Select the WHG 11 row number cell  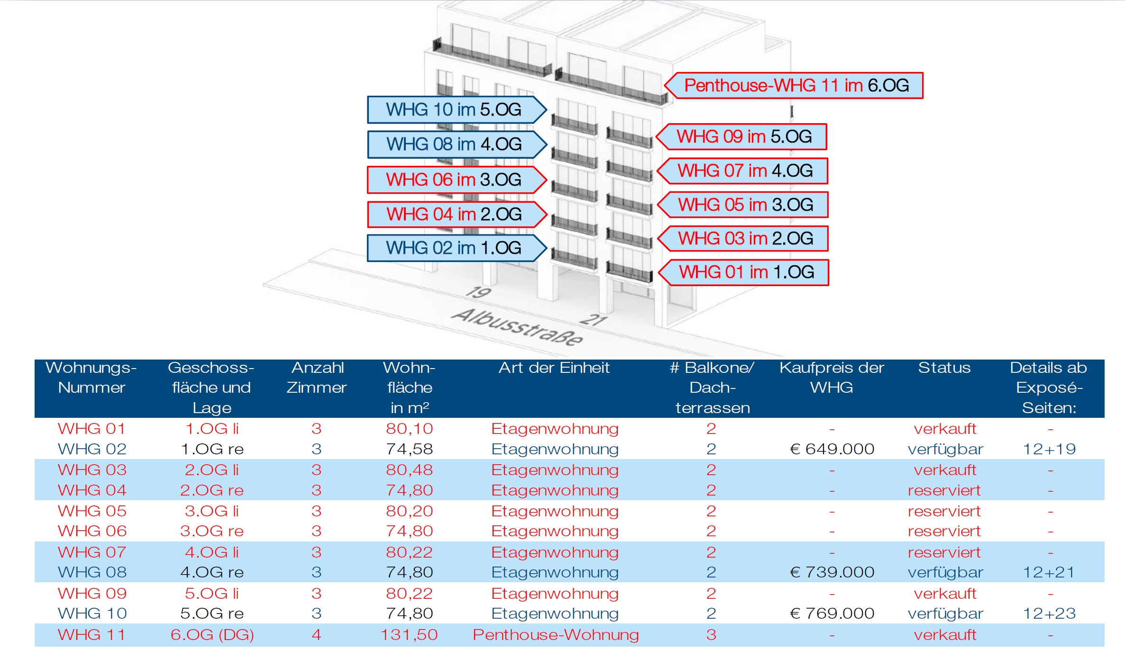click(x=91, y=635)
